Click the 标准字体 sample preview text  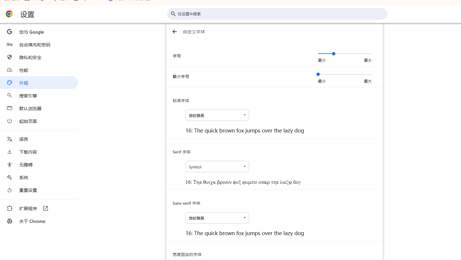point(245,131)
